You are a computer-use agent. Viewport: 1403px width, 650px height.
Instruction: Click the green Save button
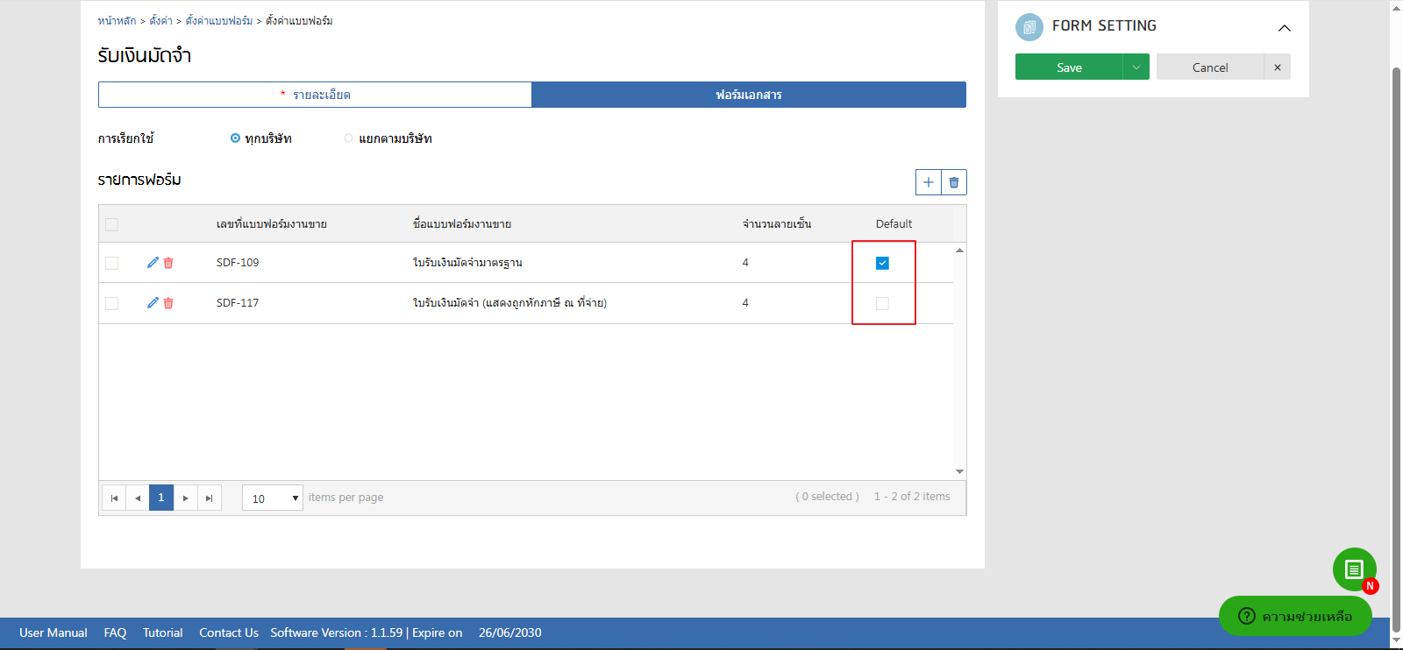pos(1068,67)
